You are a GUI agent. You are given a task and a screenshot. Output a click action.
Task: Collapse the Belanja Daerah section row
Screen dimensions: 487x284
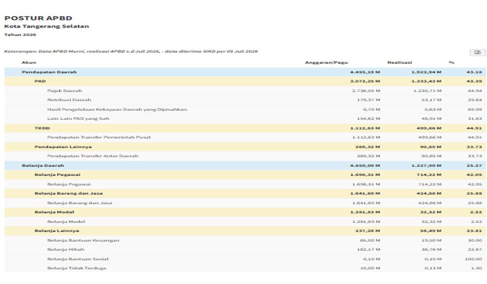coord(243,166)
